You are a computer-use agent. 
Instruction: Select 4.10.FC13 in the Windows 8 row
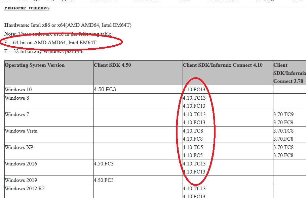pyautogui.click(x=194, y=106)
